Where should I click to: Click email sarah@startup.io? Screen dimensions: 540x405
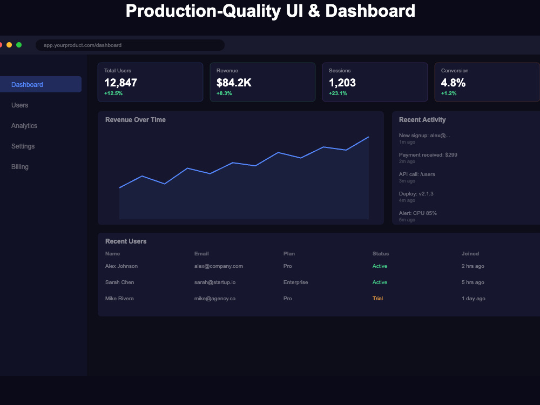tap(215, 282)
